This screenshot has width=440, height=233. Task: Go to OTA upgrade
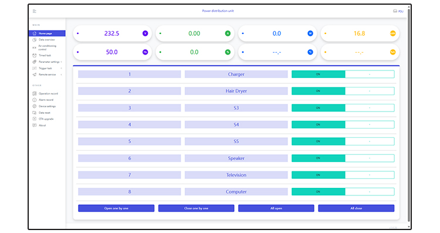pyautogui.click(x=46, y=119)
